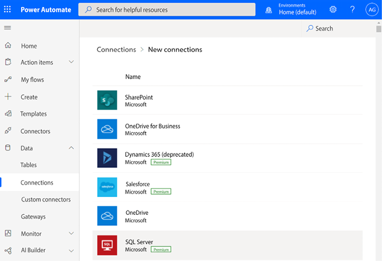Viewport: 382px width, 261px height.
Task: Click the Microsoft publisher text under SharePoint
Action: click(x=136, y=105)
